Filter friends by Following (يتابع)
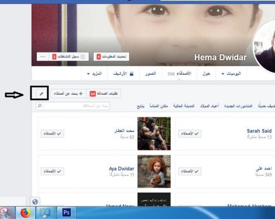This screenshot has height=219, width=275. click(140, 106)
